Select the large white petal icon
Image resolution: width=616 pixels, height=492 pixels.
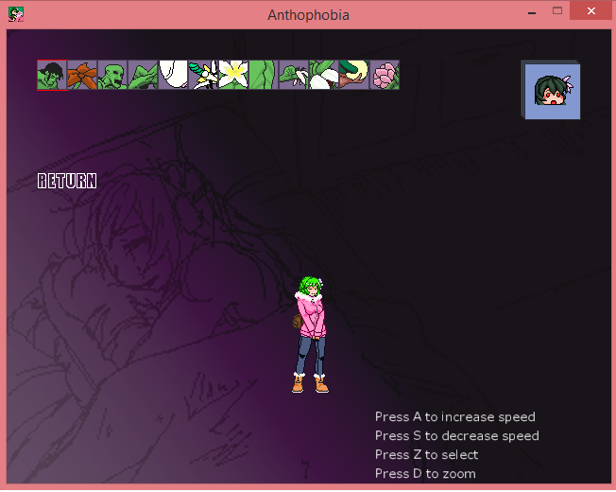[x=173, y=76]
